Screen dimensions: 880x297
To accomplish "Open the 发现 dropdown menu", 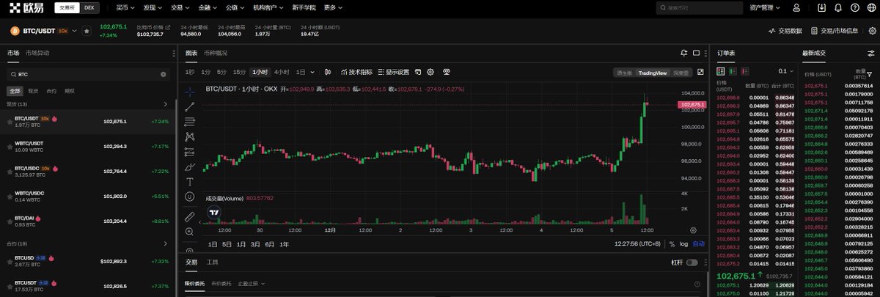I will click(x=153, y=8).
